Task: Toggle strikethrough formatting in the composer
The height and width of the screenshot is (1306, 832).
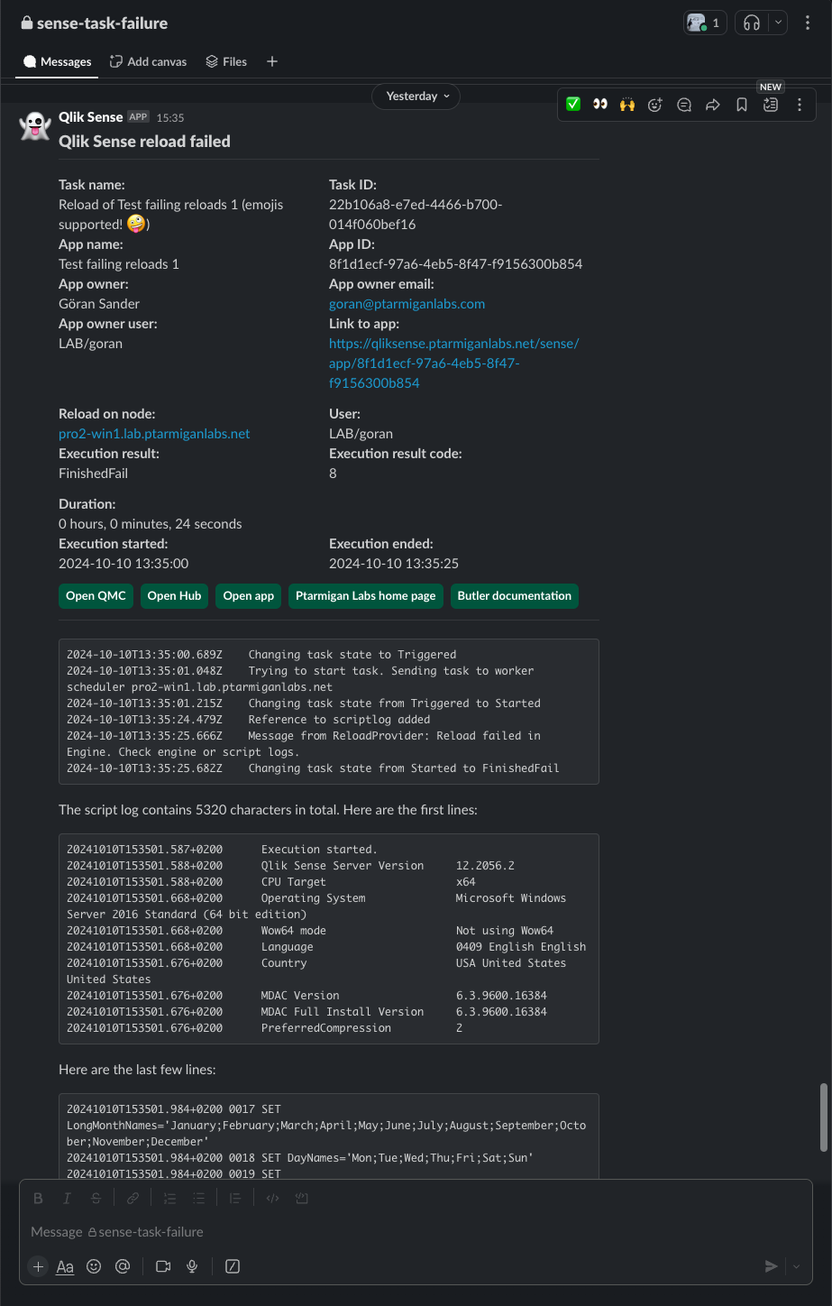Action: [96, 1198]
